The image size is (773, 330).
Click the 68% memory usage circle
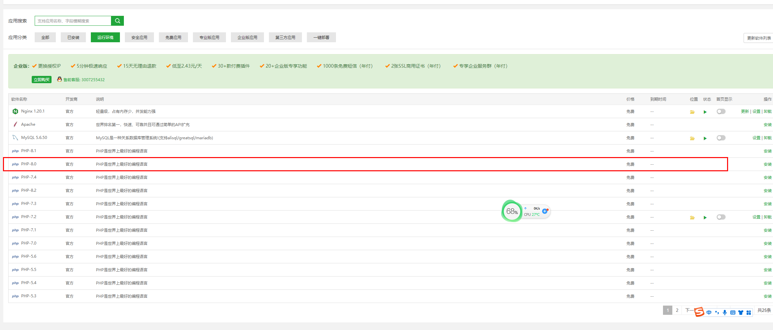[x=512, y=211]
